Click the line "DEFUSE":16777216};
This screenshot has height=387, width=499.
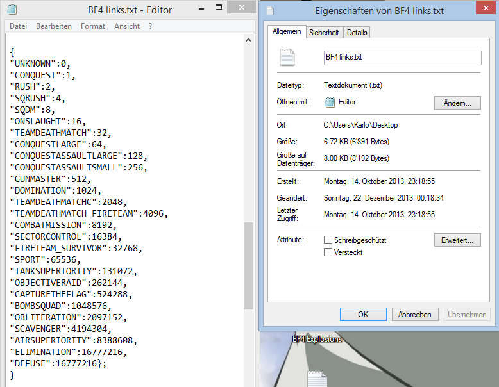58,363
